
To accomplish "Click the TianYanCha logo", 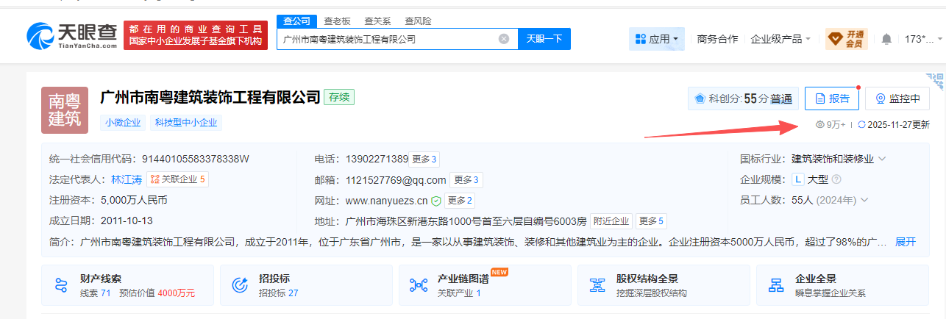I will pyautogui.click(x=71, y=36).
